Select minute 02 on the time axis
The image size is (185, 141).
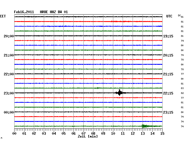[34, 133]
